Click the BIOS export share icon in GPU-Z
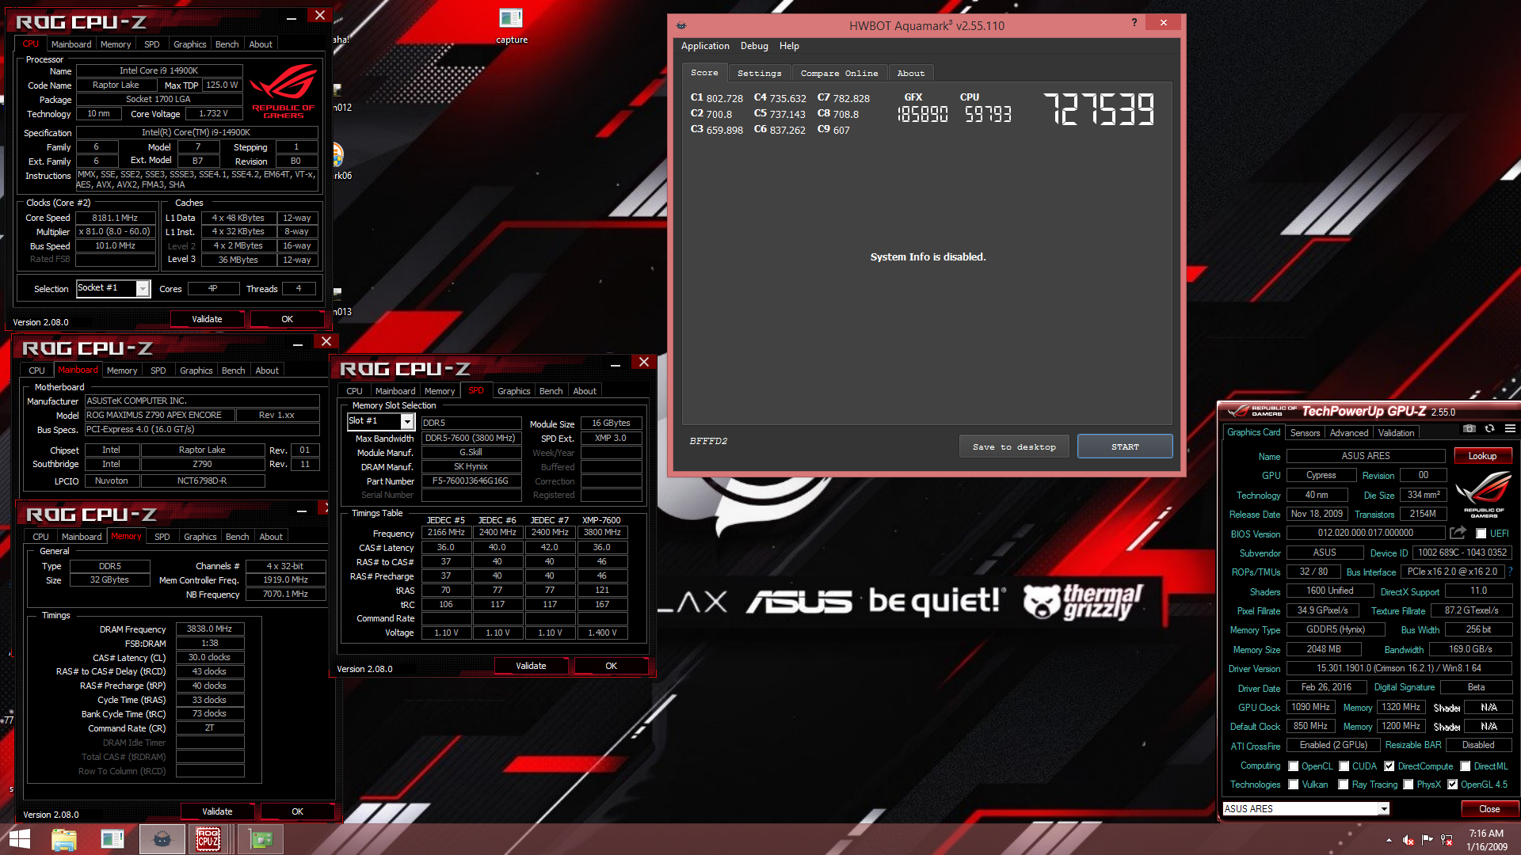 [x=1458, y=533]
